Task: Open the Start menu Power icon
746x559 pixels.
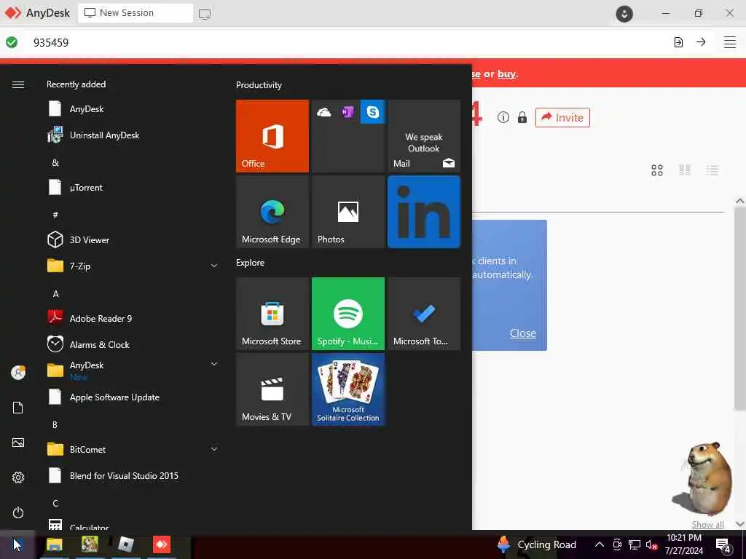Action: [18, 512]
